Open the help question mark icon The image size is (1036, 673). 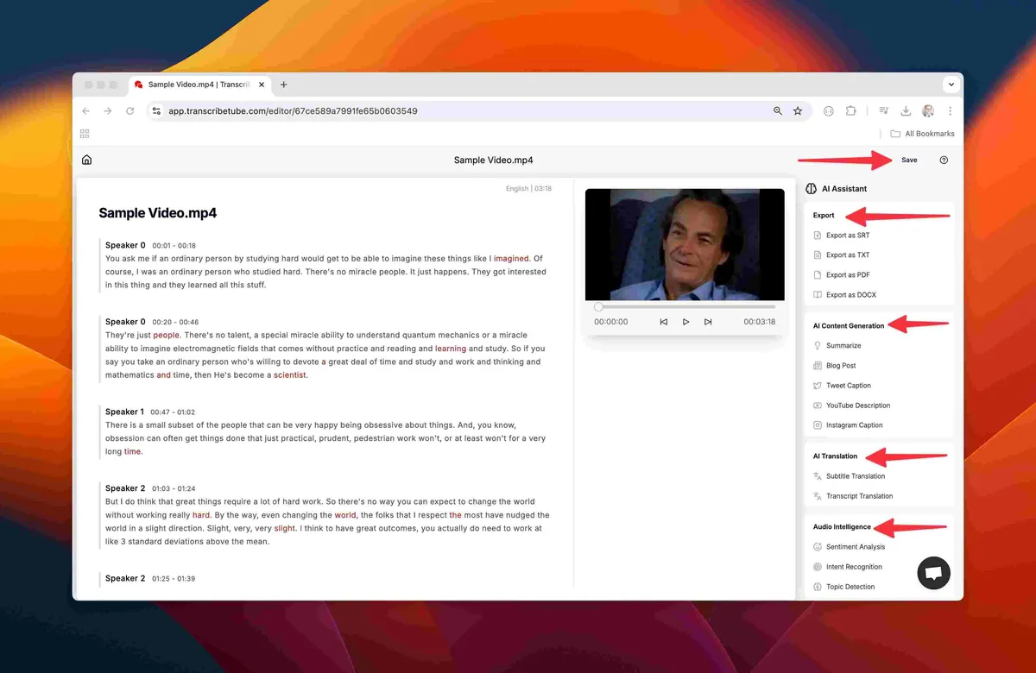(x=944, y=160)
